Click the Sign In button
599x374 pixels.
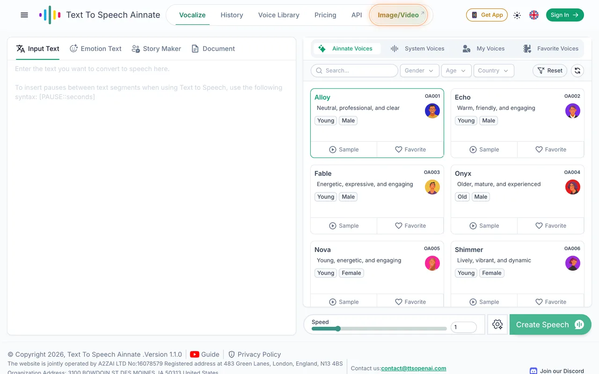[565, 15]
